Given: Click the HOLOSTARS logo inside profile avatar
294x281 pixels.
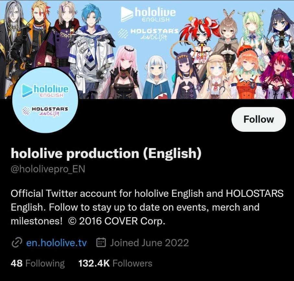Looking at the screenshot, I should click(x=45, y=111).
